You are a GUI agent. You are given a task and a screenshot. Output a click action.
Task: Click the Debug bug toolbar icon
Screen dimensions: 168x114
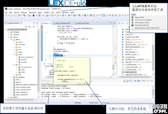pyautogui.click(x=69, y=15)
